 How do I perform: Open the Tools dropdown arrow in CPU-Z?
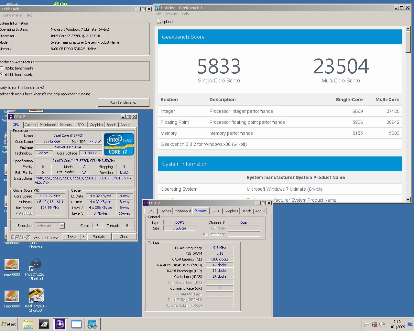83,237
